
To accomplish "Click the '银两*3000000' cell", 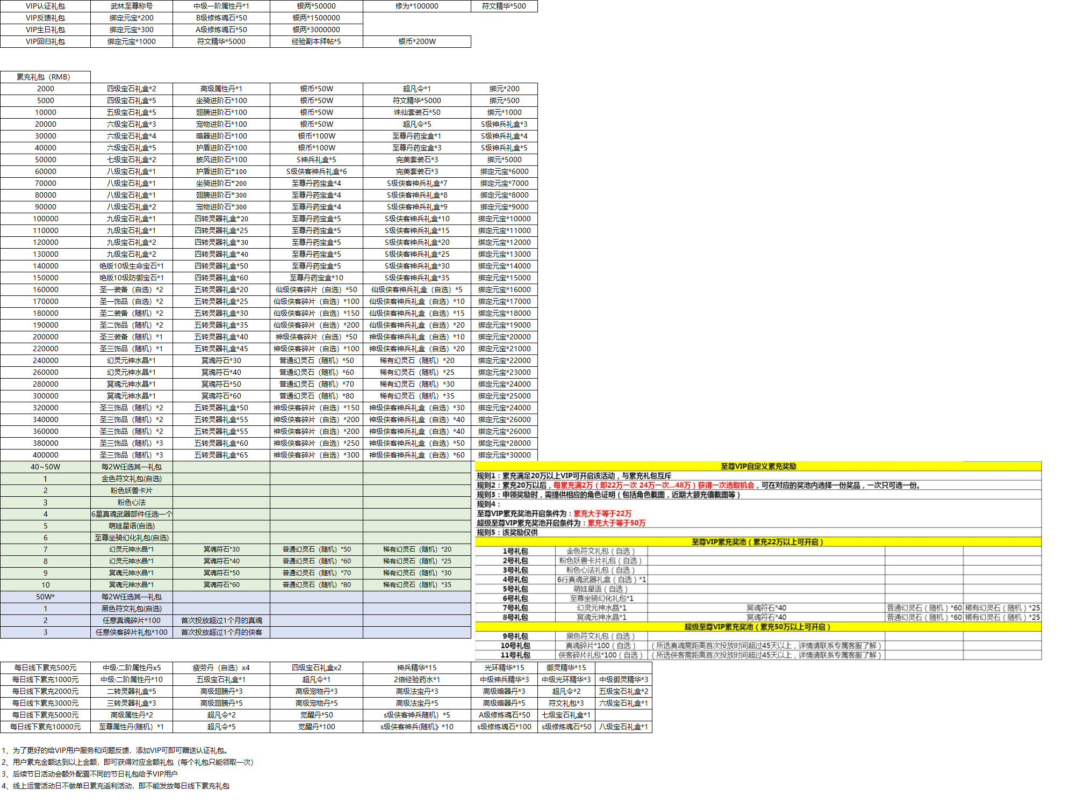I will click(x=317, y=30).
